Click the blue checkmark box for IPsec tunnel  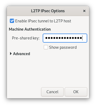click(x=12, y=21)
